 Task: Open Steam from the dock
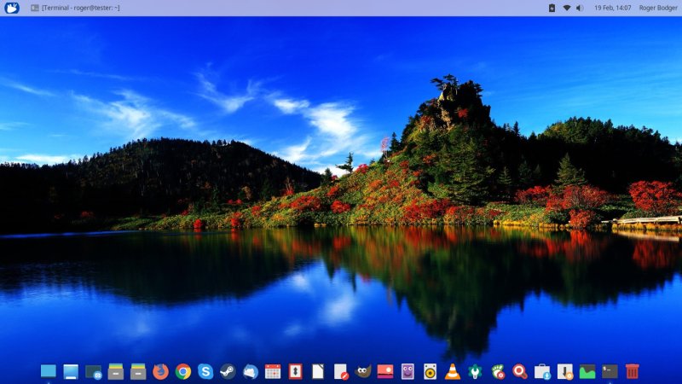tap(228, 372)
